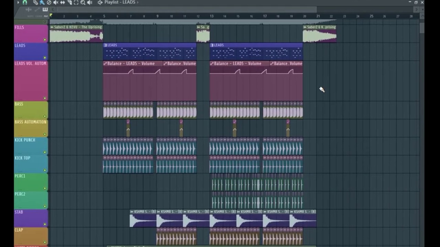The image size is (440, 247).
Task: Click bar 25 on the timeline ruler
Action: (x=371, y=16)
